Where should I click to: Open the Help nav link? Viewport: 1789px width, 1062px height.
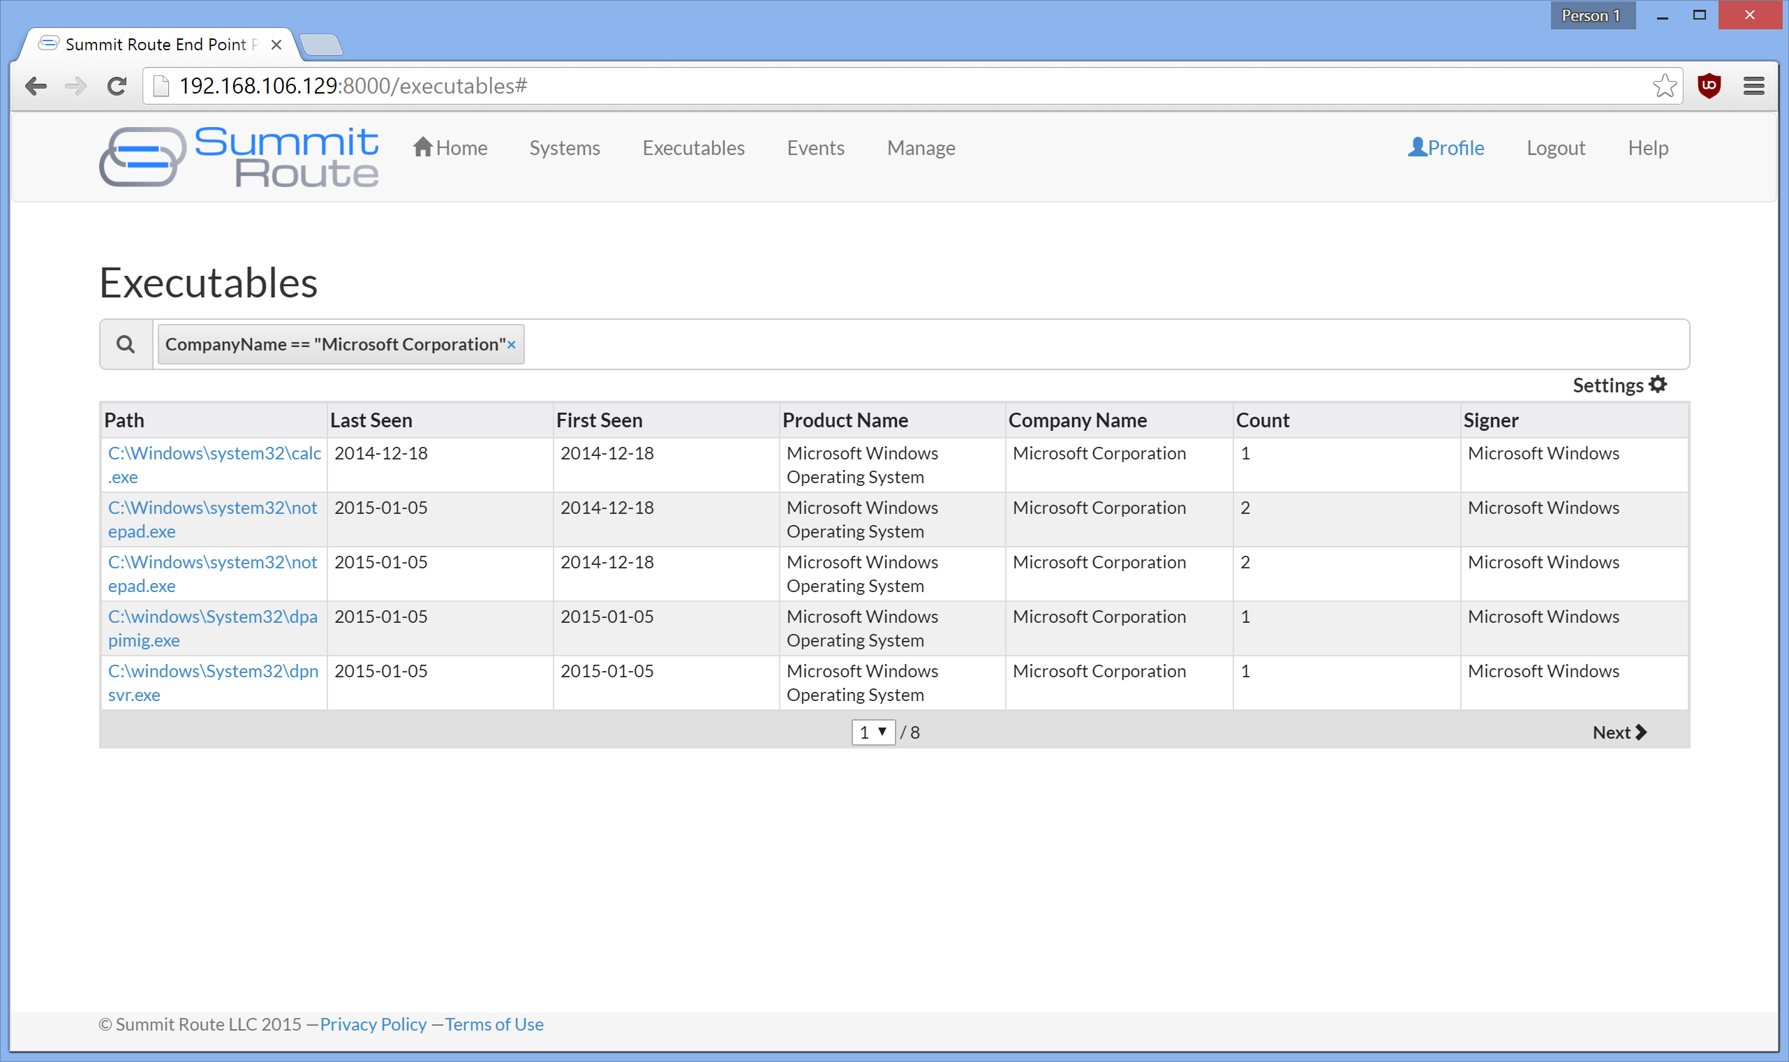coord(1648,147)
